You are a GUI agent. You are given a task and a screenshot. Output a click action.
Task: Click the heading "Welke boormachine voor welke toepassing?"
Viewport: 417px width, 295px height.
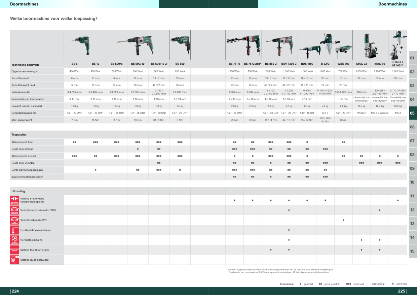[54, 19]
